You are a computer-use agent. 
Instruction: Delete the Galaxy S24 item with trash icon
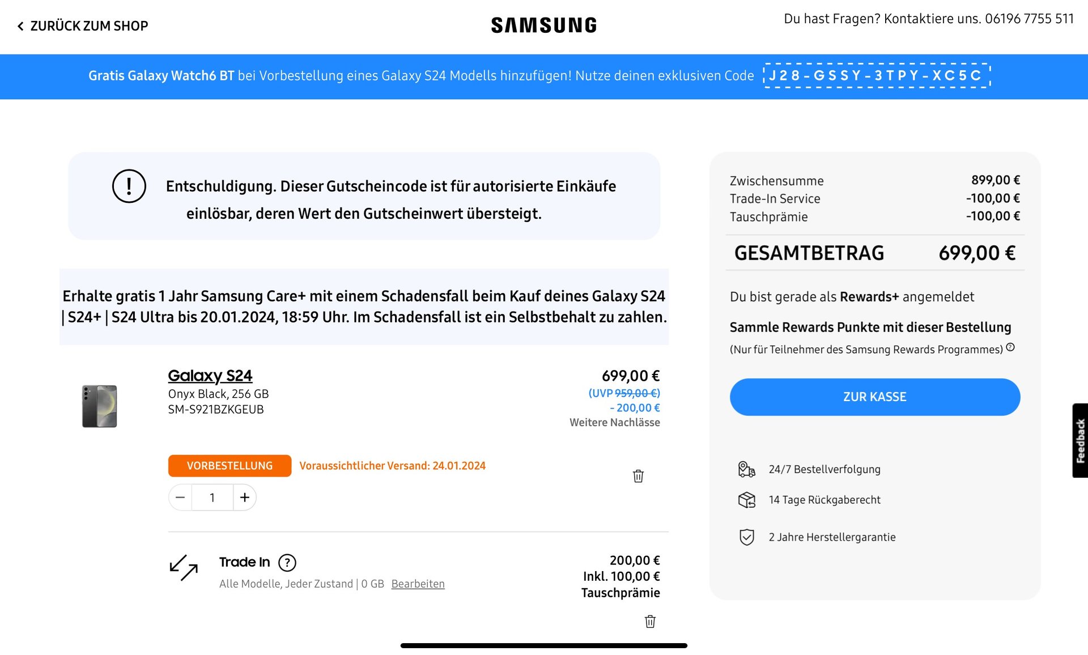(x=638, y=476)
